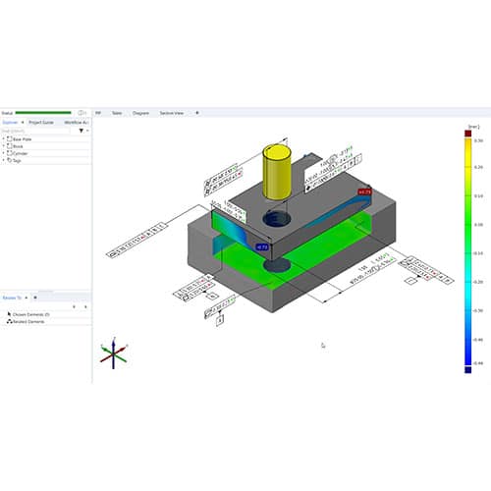Switch to the Workflow Assistant tab
Viewport: 491px width, 491px height.
pyautogui.click(x=77, y=122)
